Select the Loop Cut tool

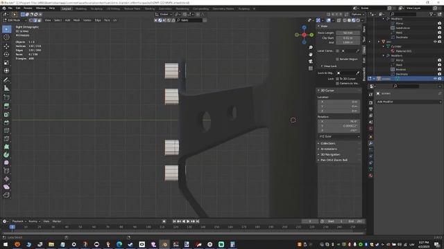point(6,131)
